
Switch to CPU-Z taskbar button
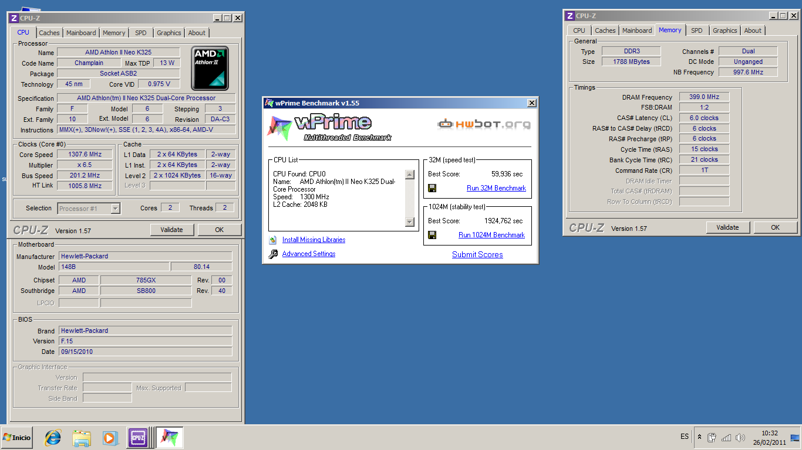click(138, 437)
